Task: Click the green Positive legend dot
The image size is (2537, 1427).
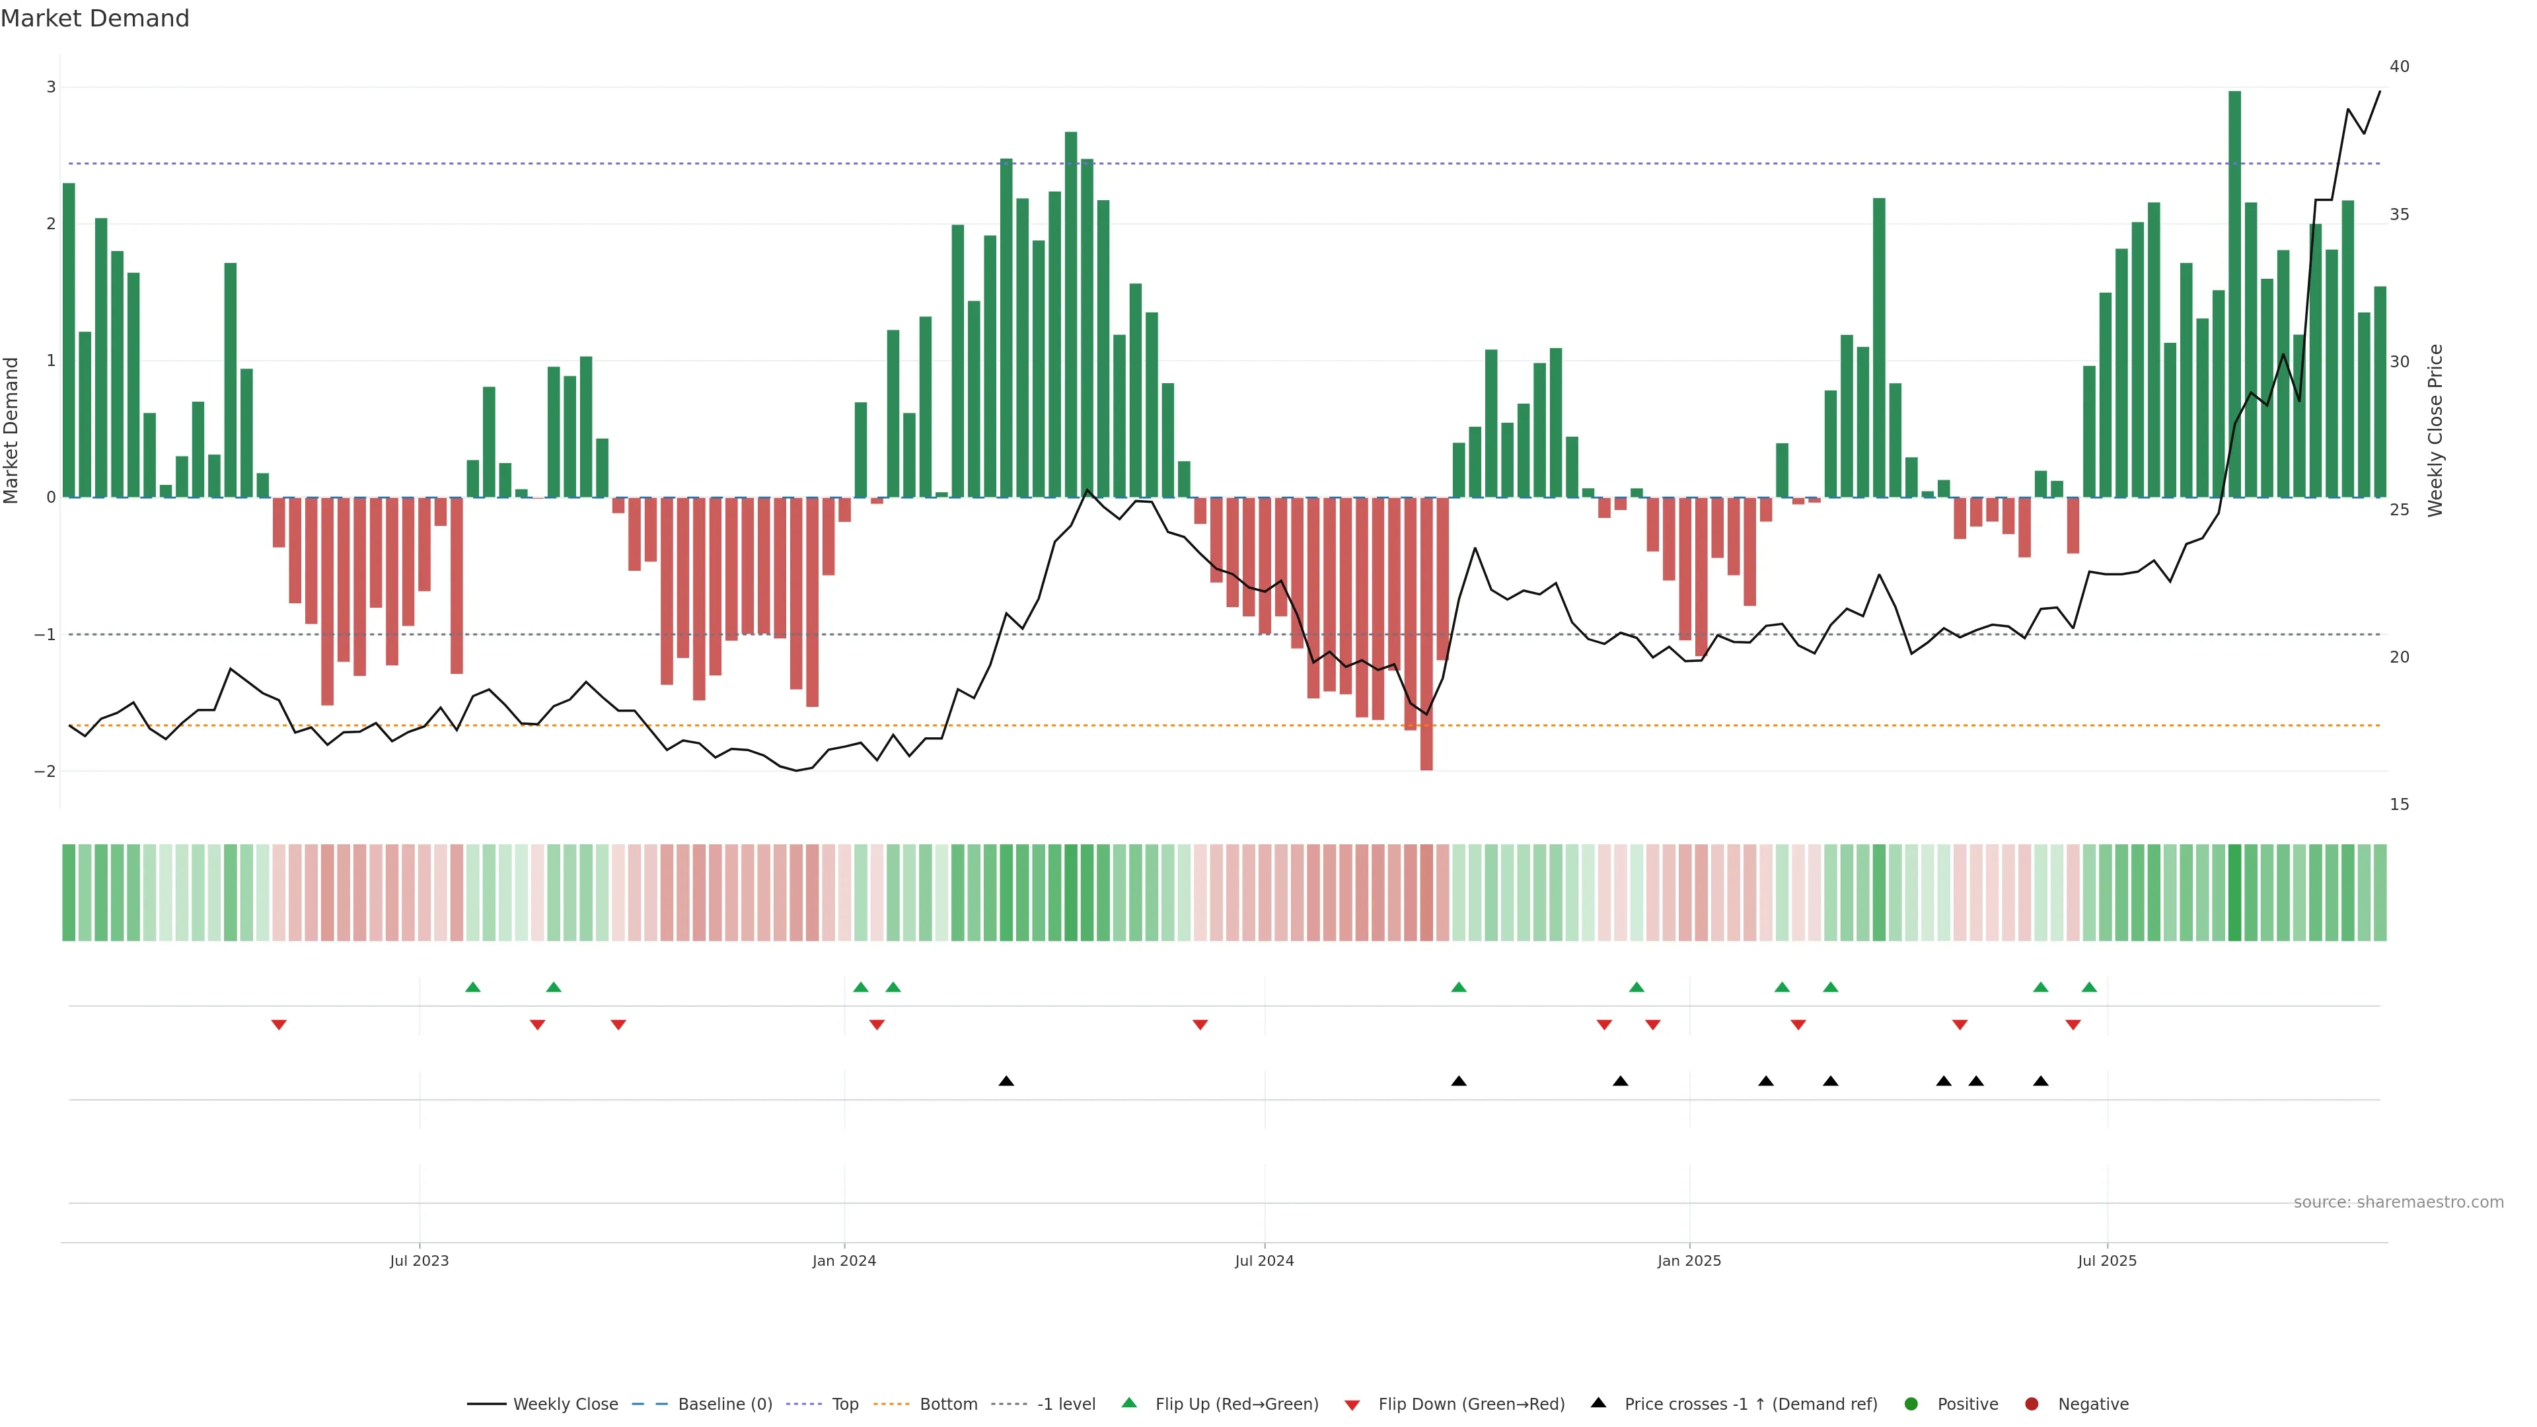Action: pyautogui.click(x=1911, y=1403)
